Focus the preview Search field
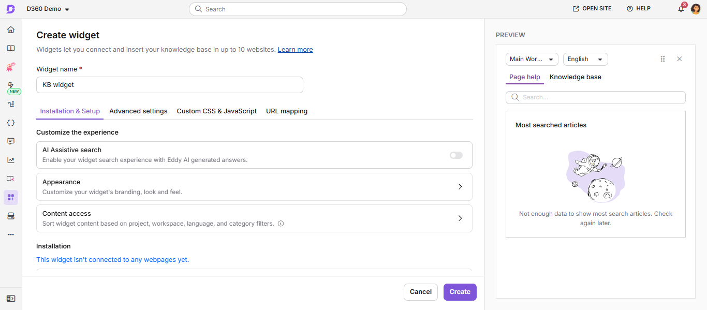 (x=596, y=97)
